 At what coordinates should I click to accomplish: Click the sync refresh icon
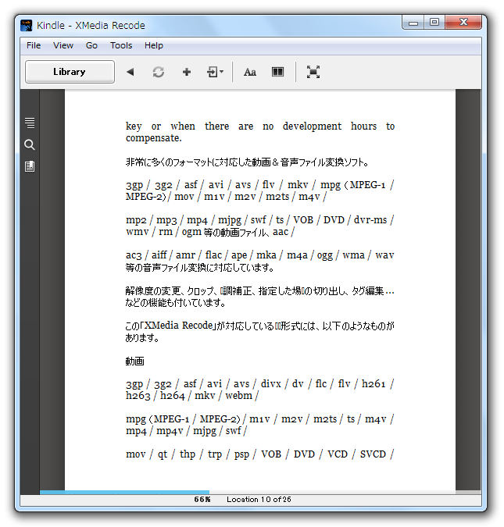[x=159, y=72]
